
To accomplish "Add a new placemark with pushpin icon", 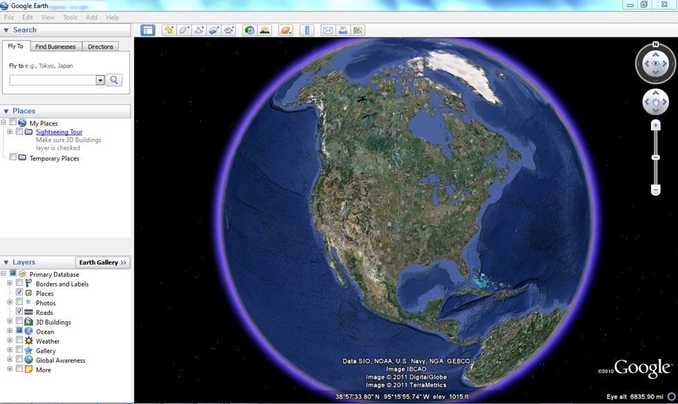I will pyautogui.click(x=169, y=31).
